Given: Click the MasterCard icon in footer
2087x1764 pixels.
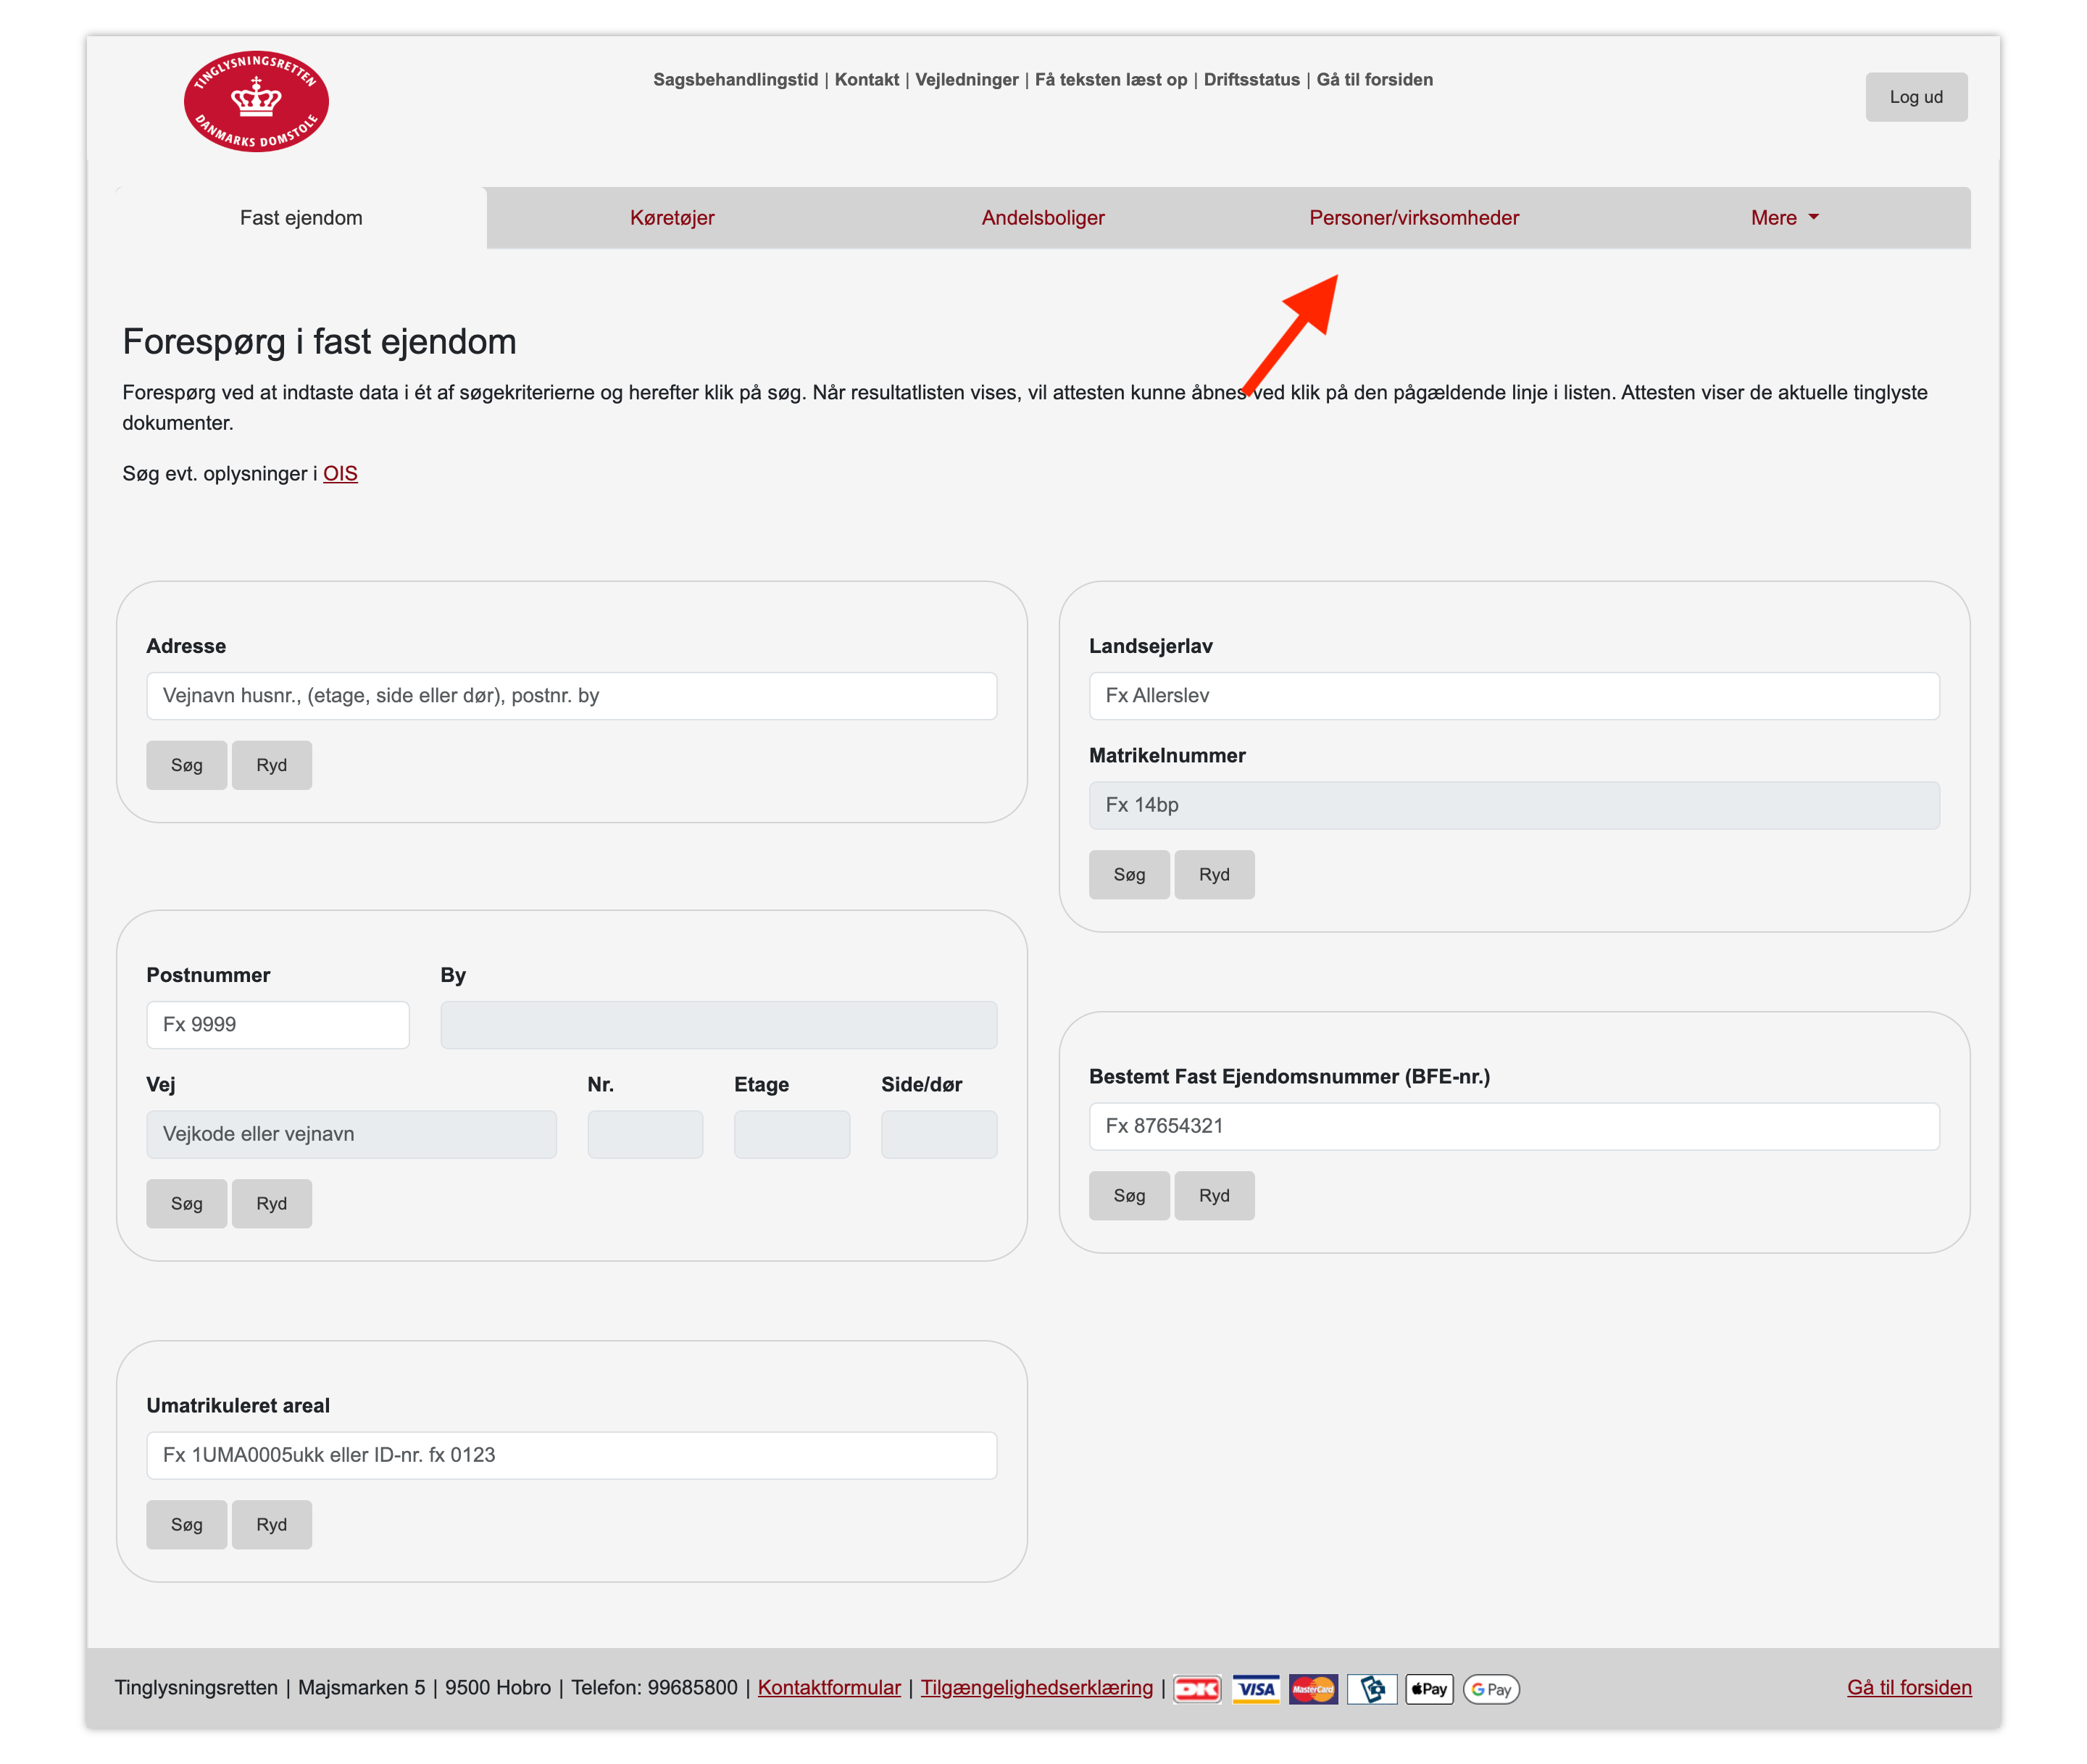Looking at the screenshot, I should pos(1312,1689).
